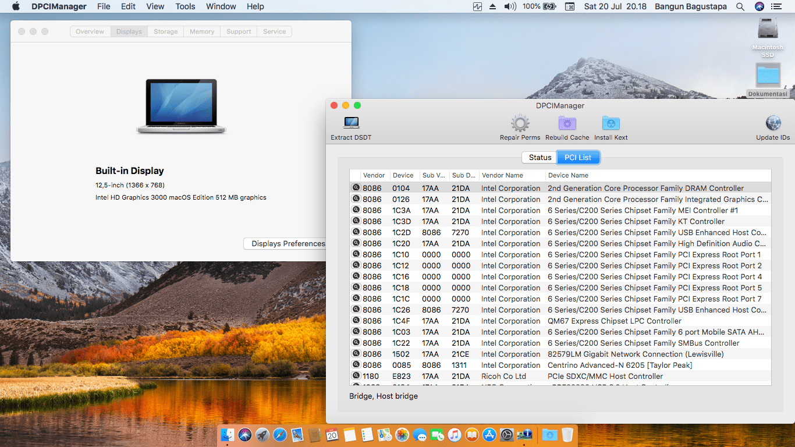Click the magnifier icon on the 0126 row
This screenshot has height=447, width=795.
(x=356, y=199)
